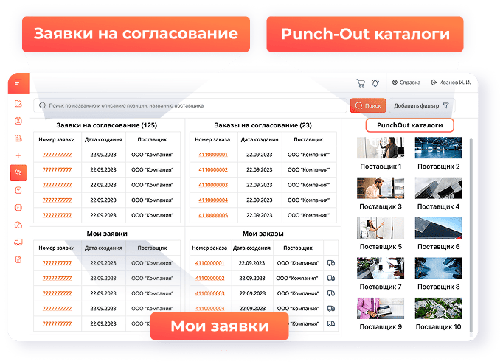Click the Мои заказы table heading
Screen dimensions: 503x364
point(263,234)
